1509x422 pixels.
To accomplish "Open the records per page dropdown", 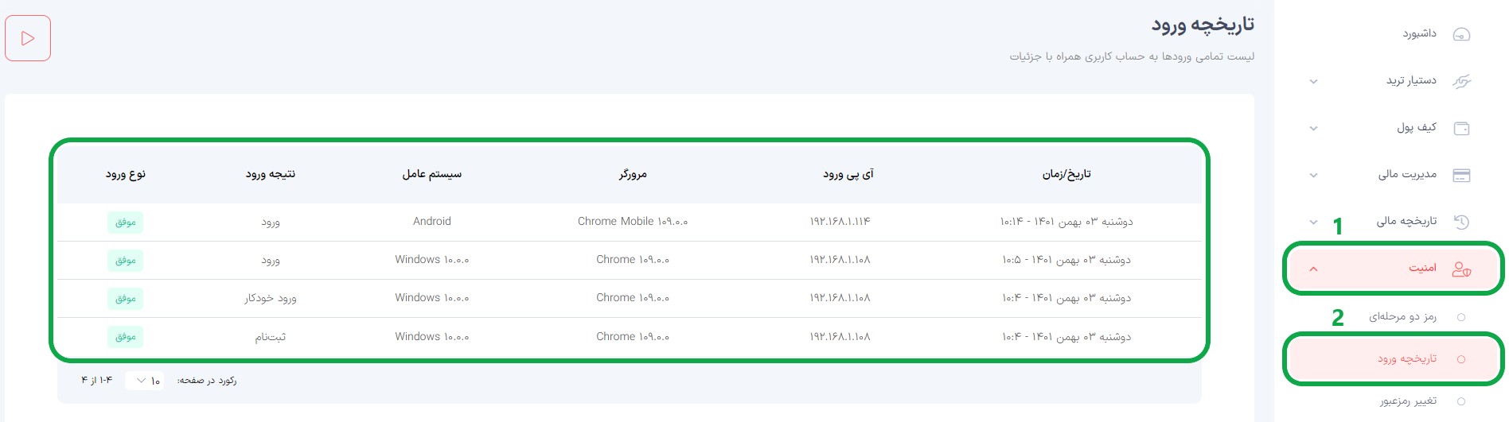I will coord(144,381).
